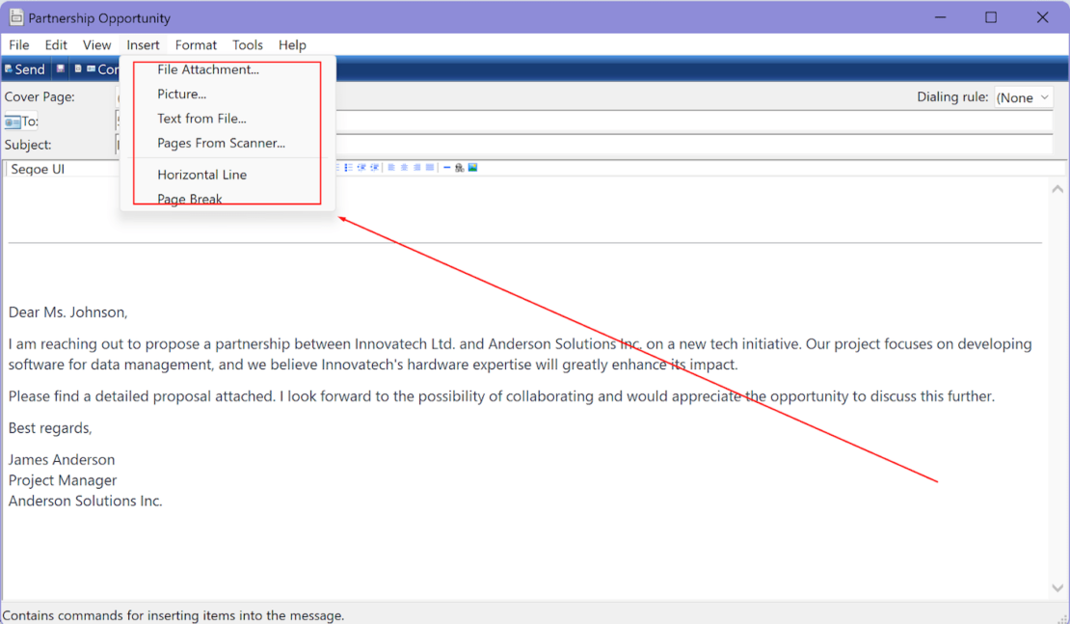Apply bullet list formatting from the toolbar
The width and height of the screenshot is (1070, 624).
pos(348,167)
